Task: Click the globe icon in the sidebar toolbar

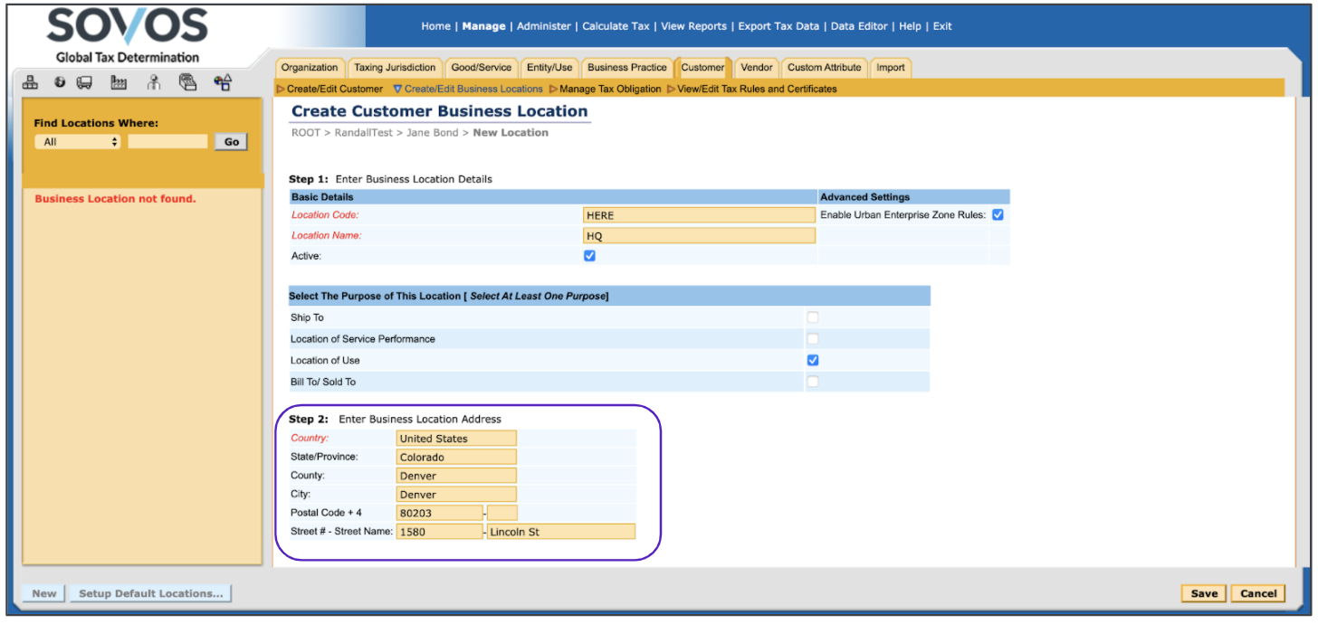Action: [x=60, y=82]
